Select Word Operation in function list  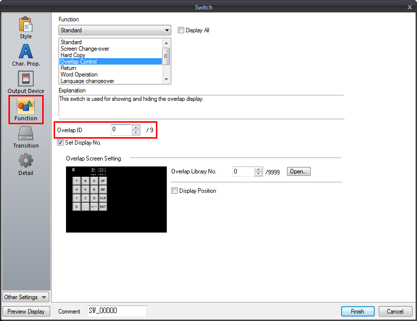[79, 75]
